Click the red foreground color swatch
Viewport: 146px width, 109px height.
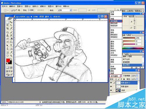(8, 60)
